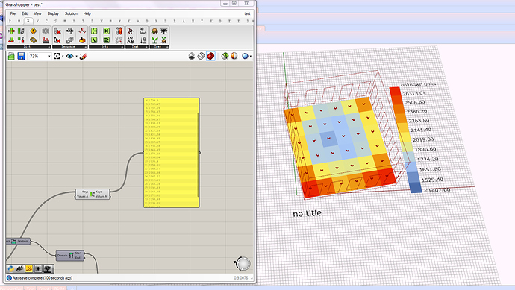
Task: Open the Zoom Extents dropdown arrow
Action: click(63, 57)
